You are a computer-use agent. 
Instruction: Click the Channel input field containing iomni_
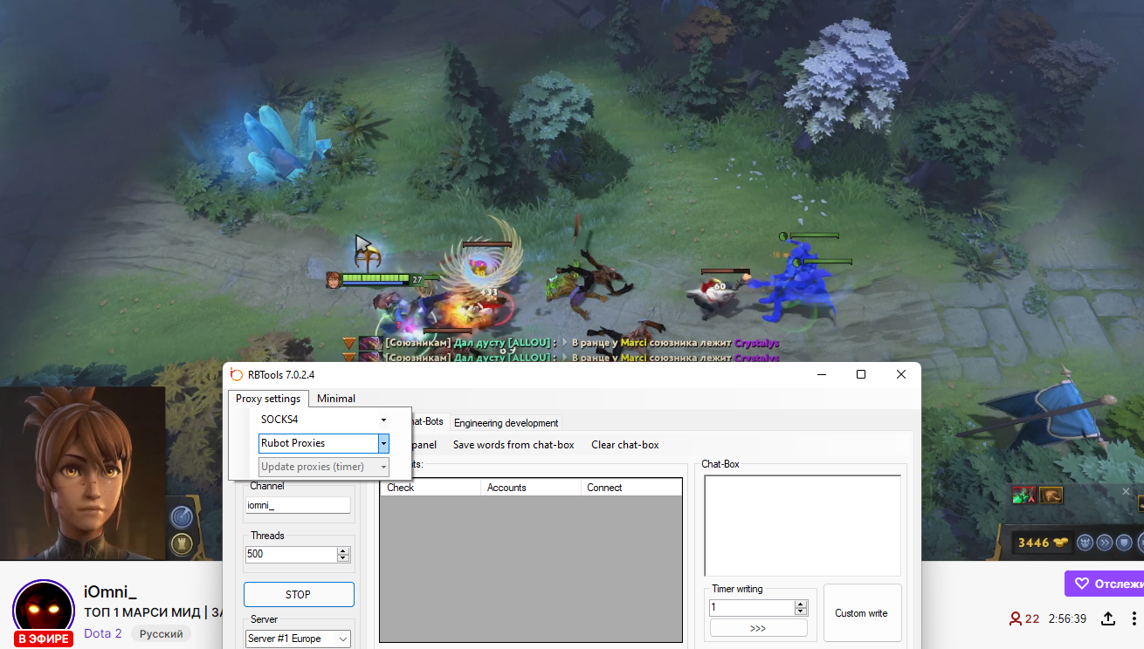[x=298, y=505]
